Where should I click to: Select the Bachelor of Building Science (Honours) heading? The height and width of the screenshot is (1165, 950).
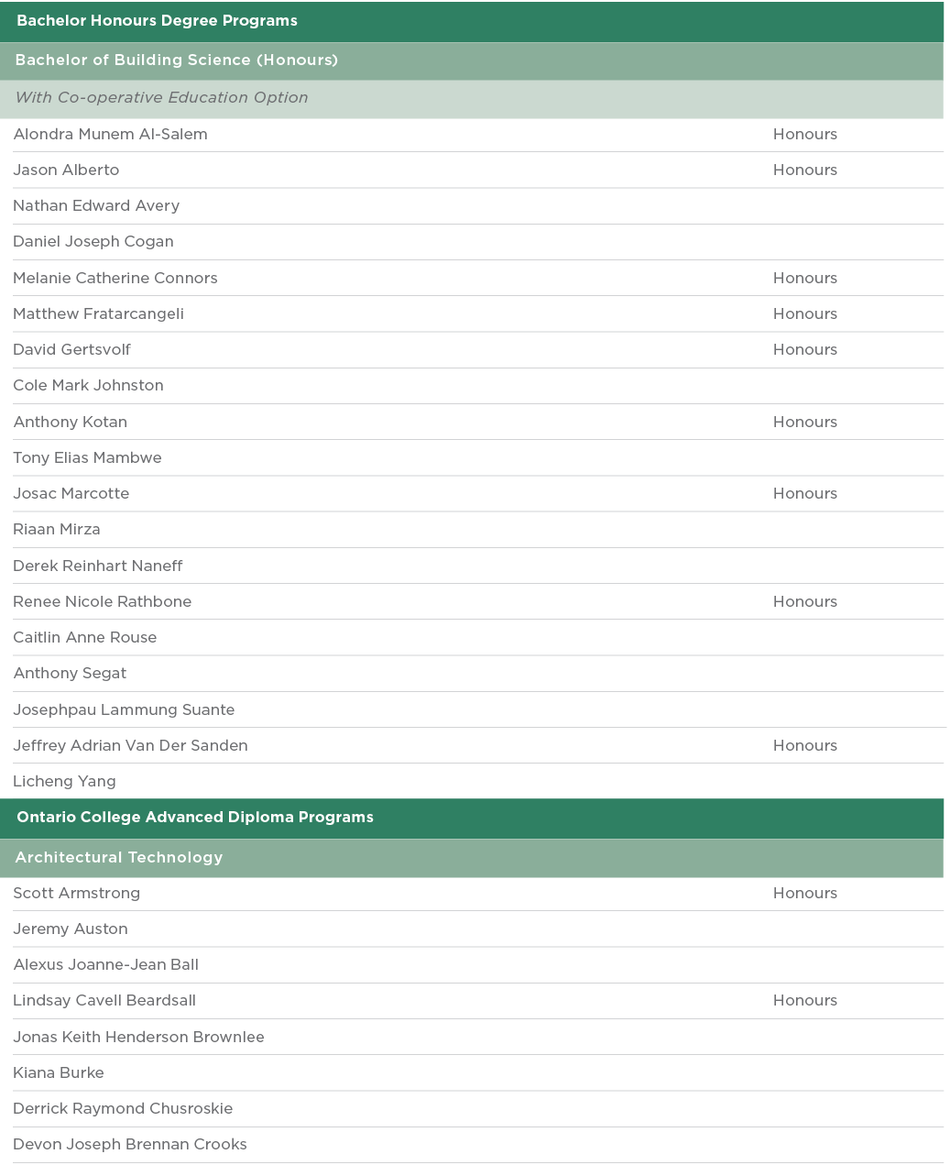tap(177, 60)
